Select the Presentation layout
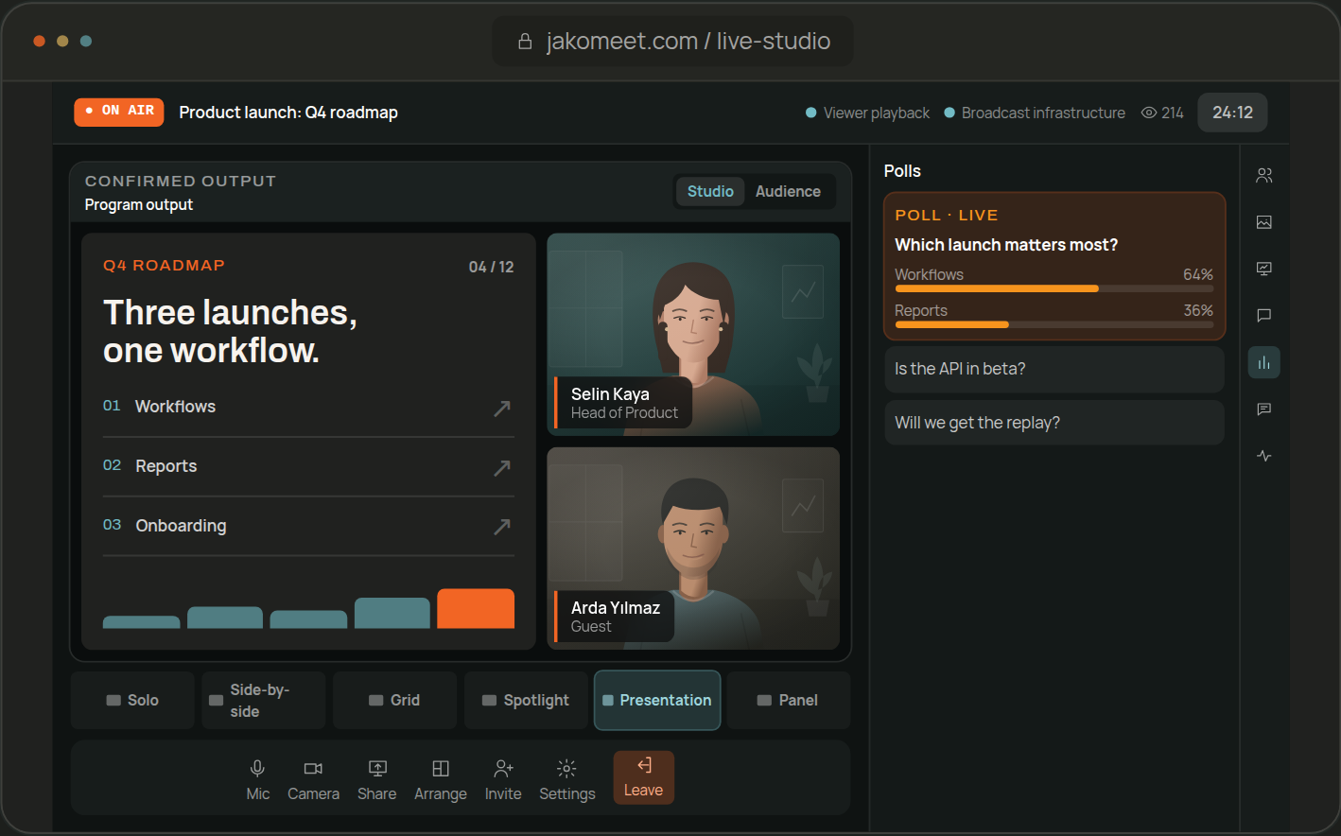 [x=657, y=700]
